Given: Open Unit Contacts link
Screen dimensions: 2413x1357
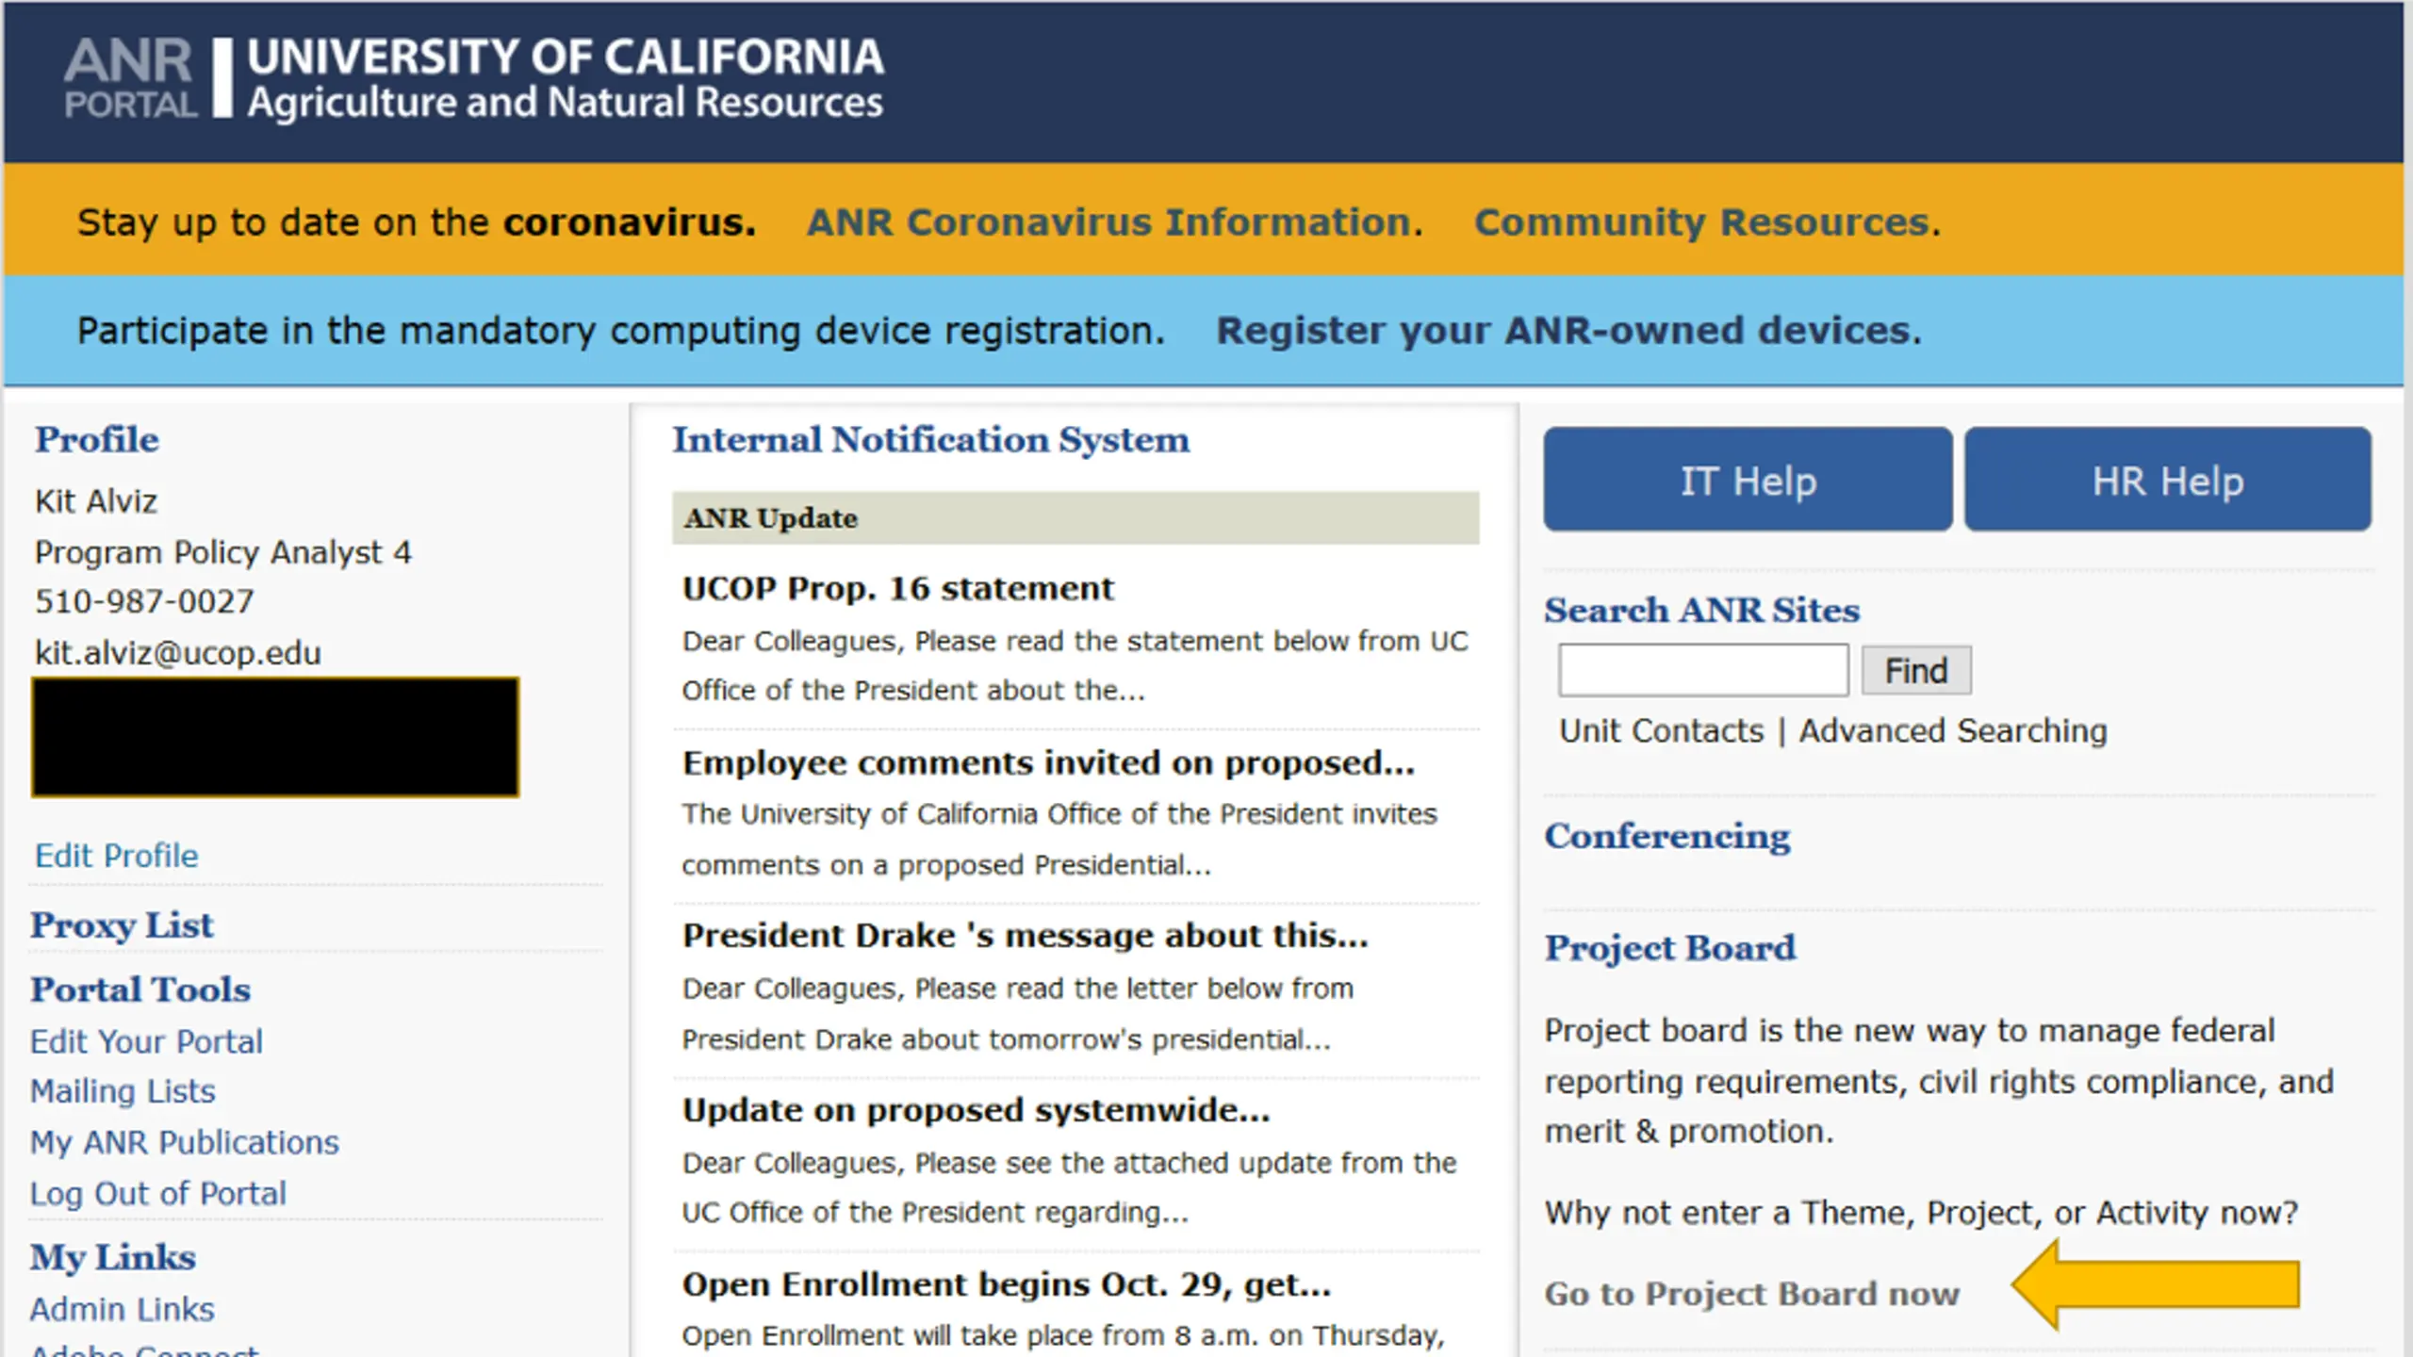Looking at the screenshot, I should 1661,731.
